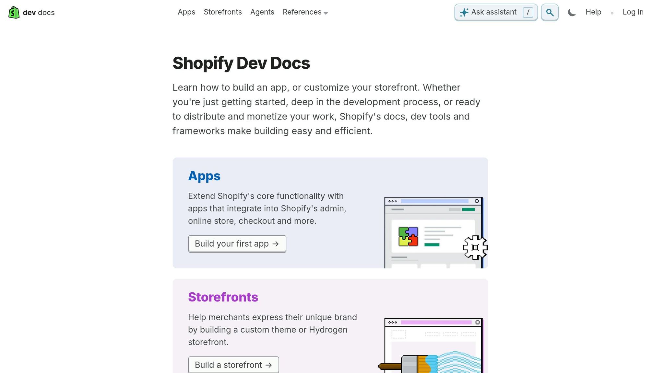Click the dev docs home text
664x373 pixels.
click(39, 13)
